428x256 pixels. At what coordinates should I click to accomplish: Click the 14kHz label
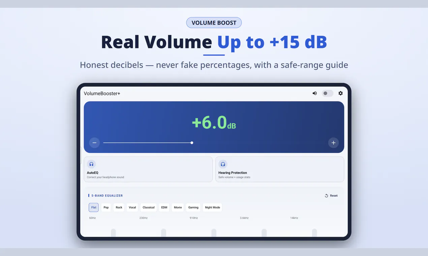(x=294, y=218)
